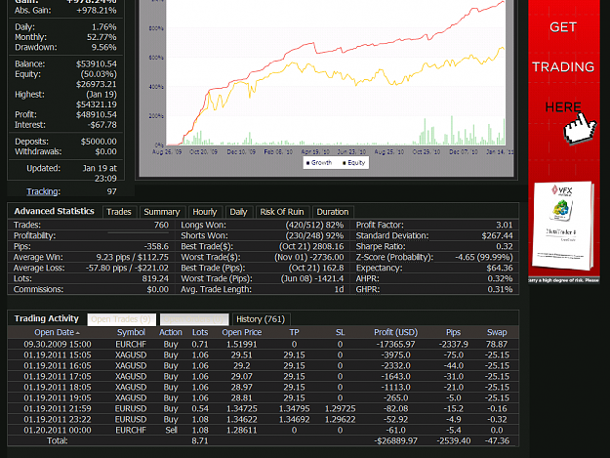Toggle the Growth legend marker
This screenshot has width=610, height=458.
[308, 163]
